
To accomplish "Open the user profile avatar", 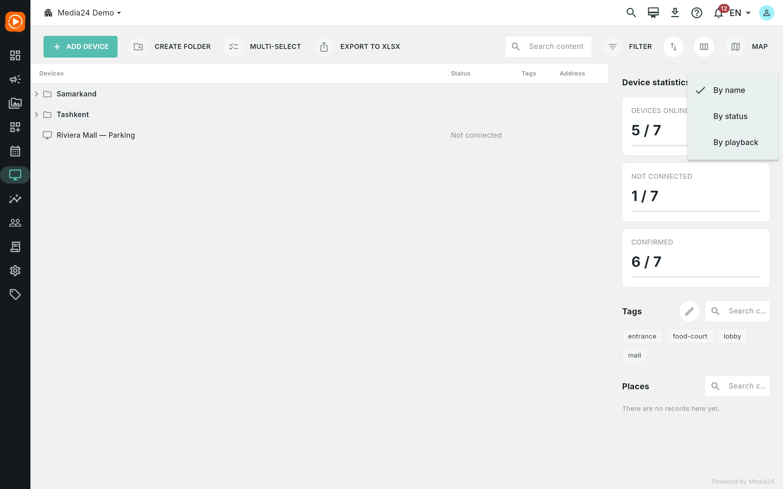I will pyautogui.click(x=766, y=13).
